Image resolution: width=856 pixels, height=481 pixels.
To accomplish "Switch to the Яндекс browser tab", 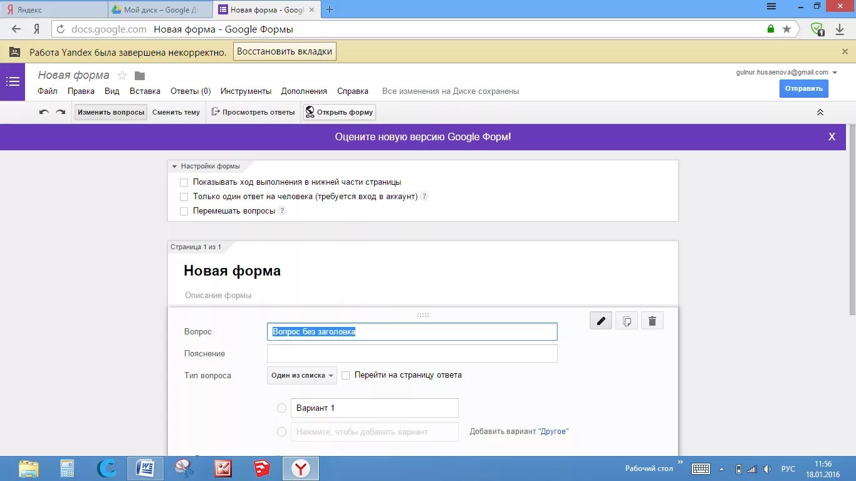I will 53,9.
